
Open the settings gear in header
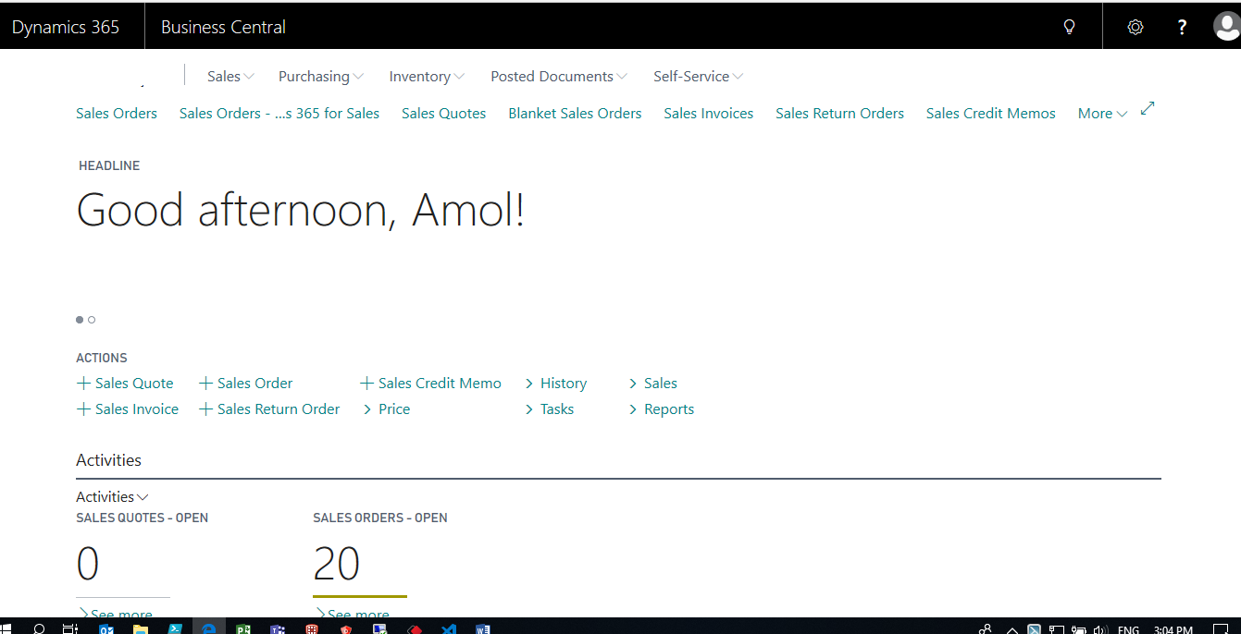(x=1136, y=27)
